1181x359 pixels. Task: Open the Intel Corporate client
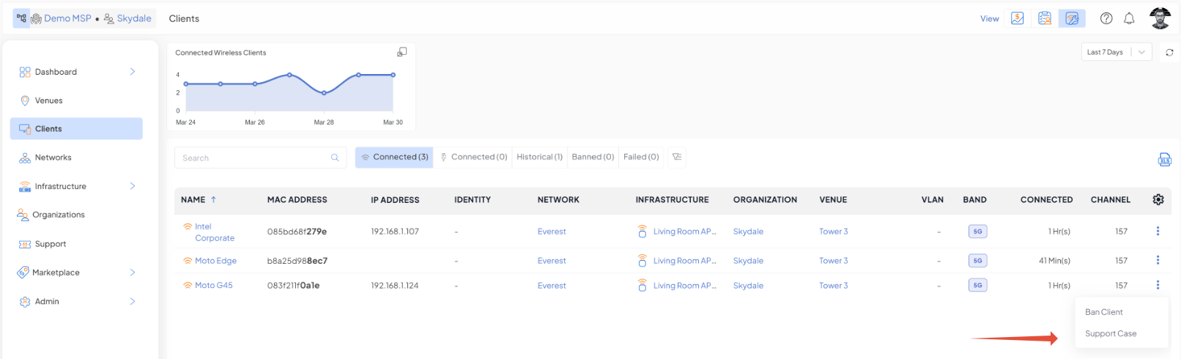(214, 232)
